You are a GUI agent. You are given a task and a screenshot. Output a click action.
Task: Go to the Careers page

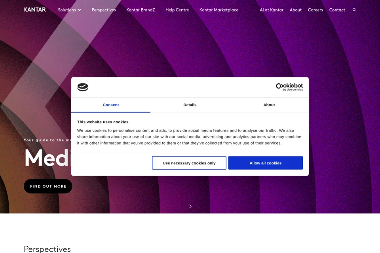(x=315, y=10)
